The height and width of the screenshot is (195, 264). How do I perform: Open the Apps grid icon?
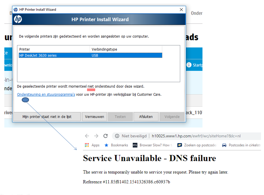click(x=87, y=145)
